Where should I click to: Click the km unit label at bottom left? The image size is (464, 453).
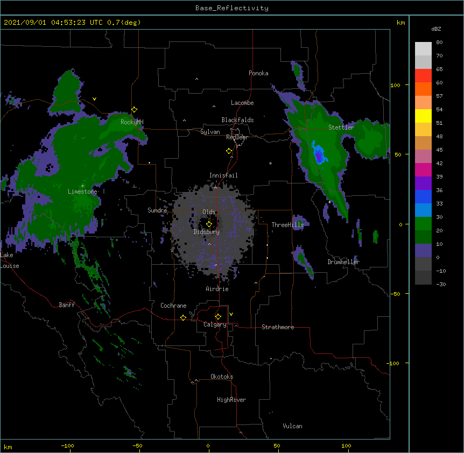pos(8,447)
